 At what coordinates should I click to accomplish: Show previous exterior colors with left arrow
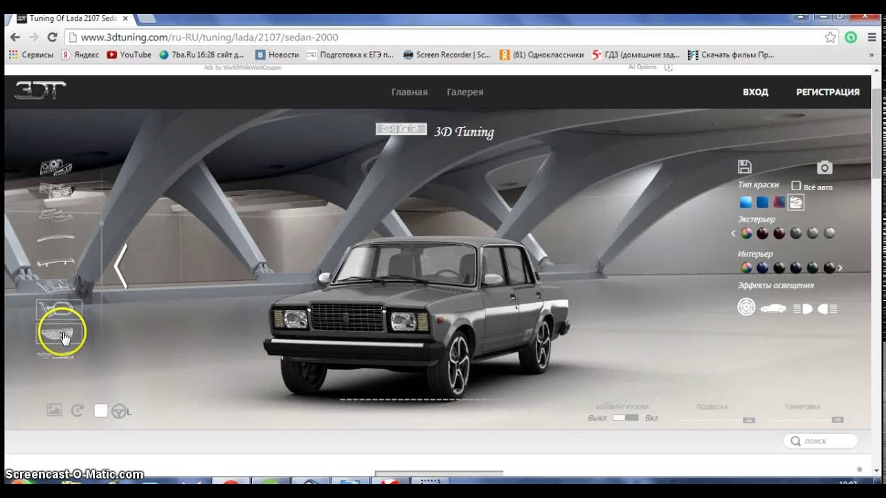pyautogui.click(x=733, y=234)
